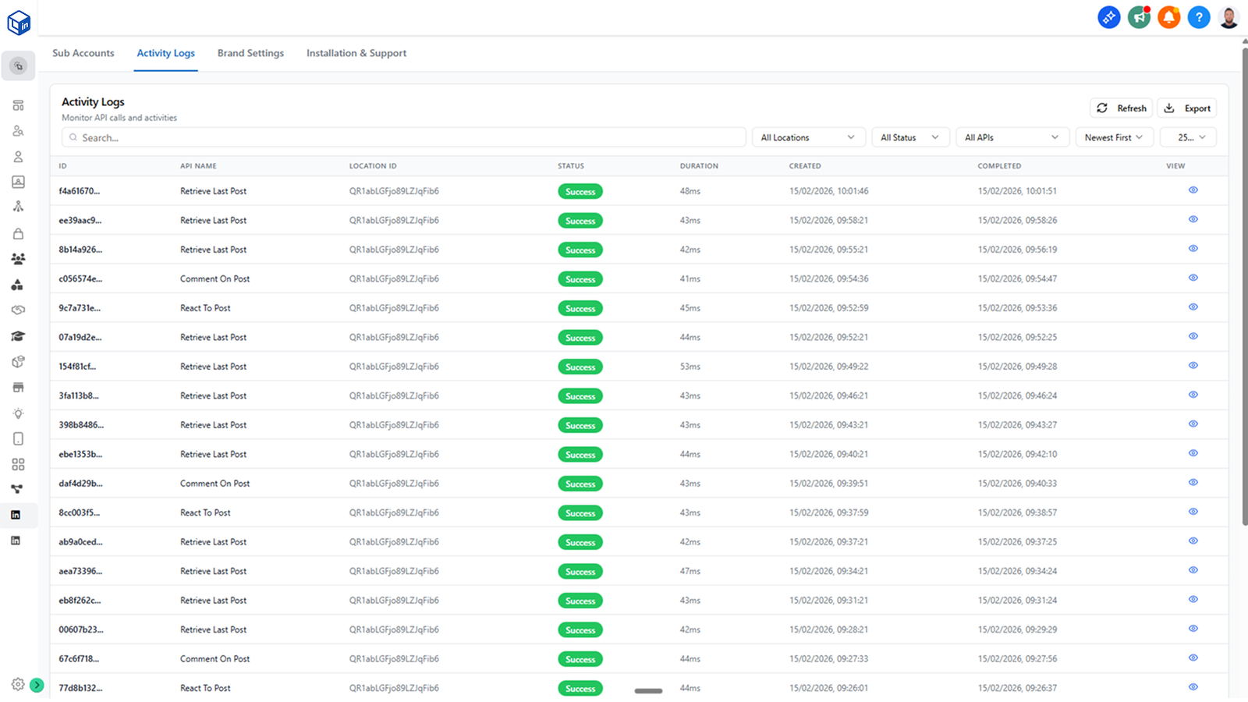The image size is (1248, 702).
Task: Open the notifications bell icon
Action: (x=1168, y=17)
